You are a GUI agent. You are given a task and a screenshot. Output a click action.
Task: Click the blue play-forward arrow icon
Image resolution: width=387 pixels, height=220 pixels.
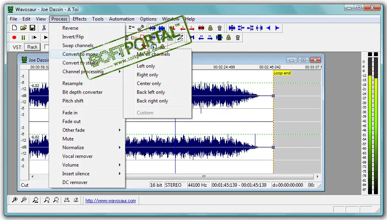278,28
